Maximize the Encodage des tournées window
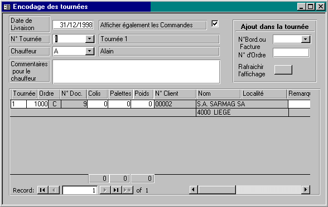 (x=311, y=7)
